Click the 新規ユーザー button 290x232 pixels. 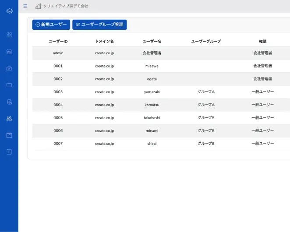point(51,25)
